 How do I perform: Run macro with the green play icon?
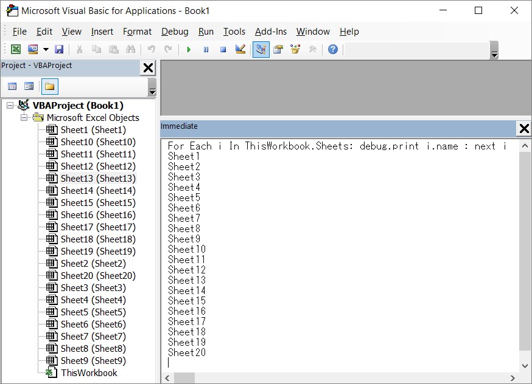[x=189, y=49]
